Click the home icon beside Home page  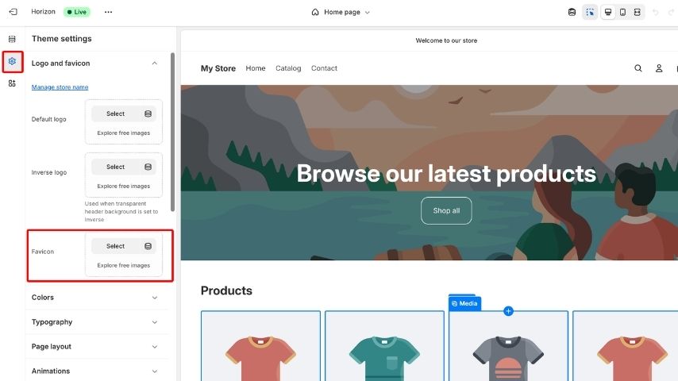[315, 12]
